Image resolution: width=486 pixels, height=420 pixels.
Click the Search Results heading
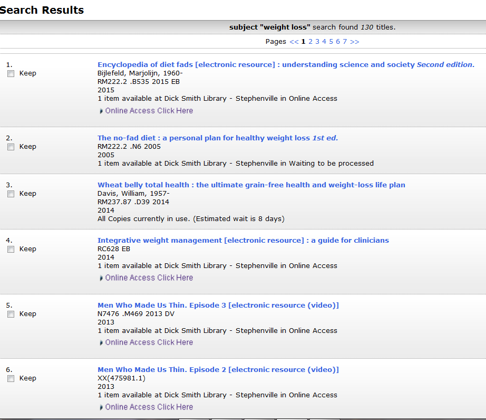tap(42, 10)
